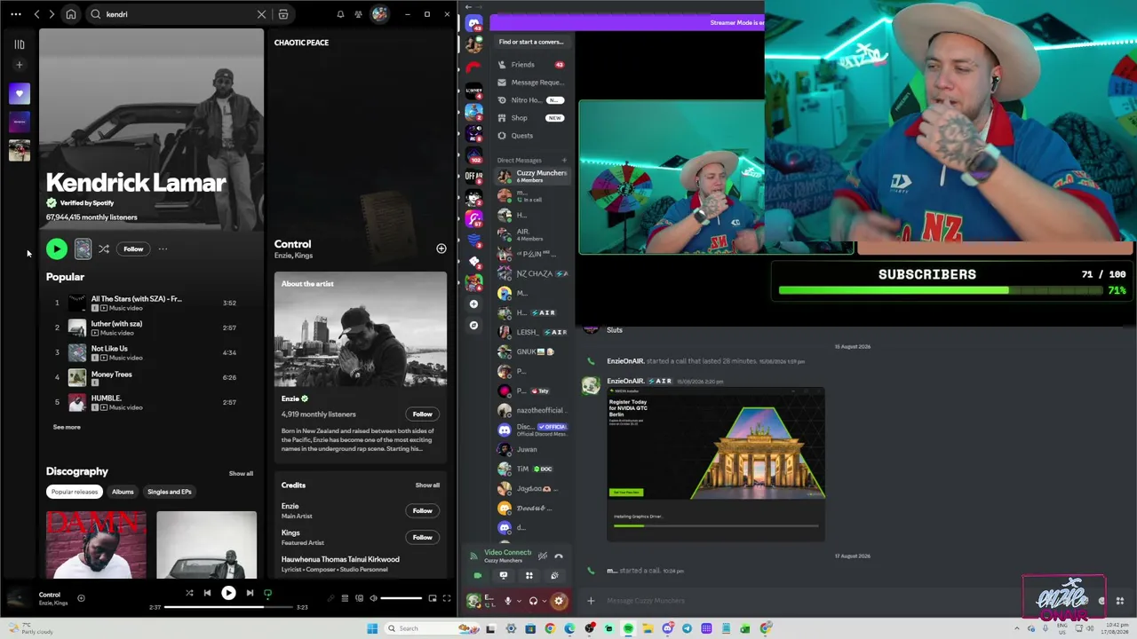Image resolution: width=1137 pixels, height=639 pixels.
Task: Select the Popular releases filter
Action: click(x=75, y=492)
